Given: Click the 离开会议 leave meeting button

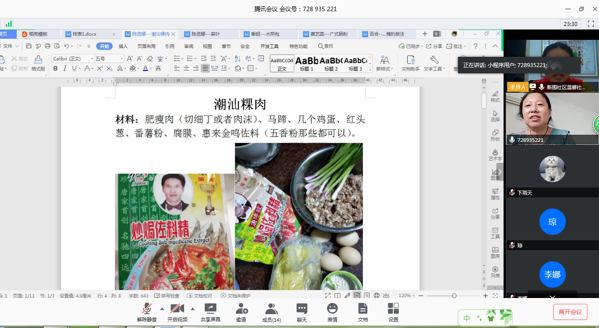Looking at the screenshot, I should pos(570,312).
